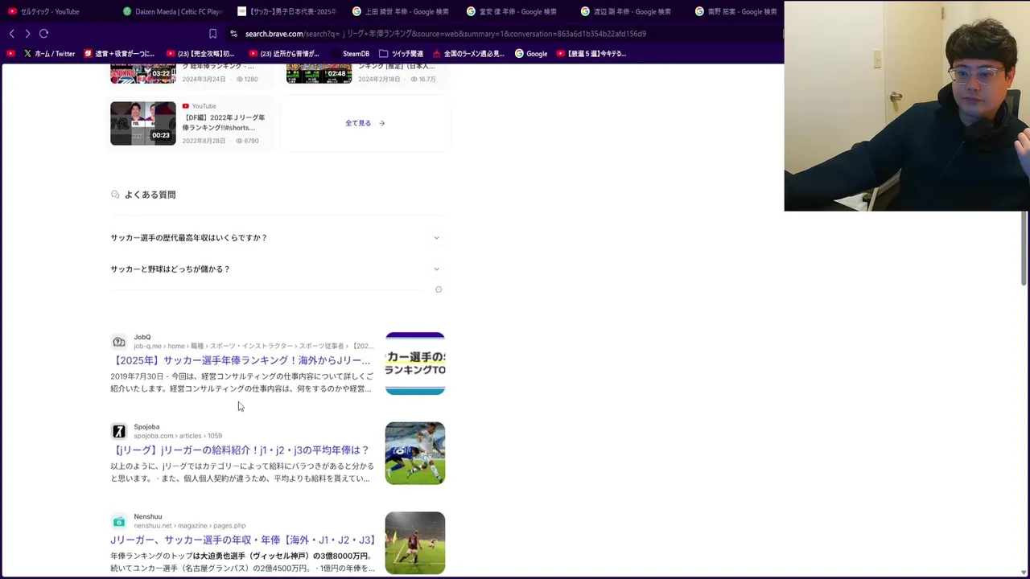Go forward with the browser forward arrow
1030x579 pixels.
27,34
